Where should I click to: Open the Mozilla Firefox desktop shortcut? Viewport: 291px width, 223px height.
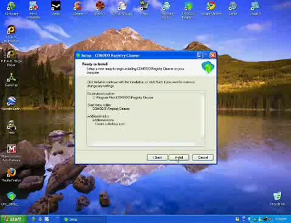tap(11, 175)
